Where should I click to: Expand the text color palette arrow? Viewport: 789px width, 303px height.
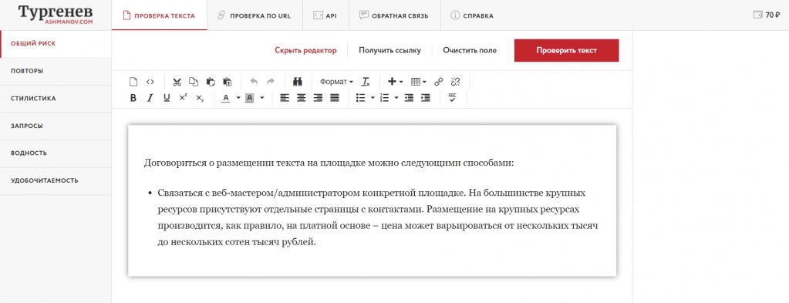click(x=238, y=98)
